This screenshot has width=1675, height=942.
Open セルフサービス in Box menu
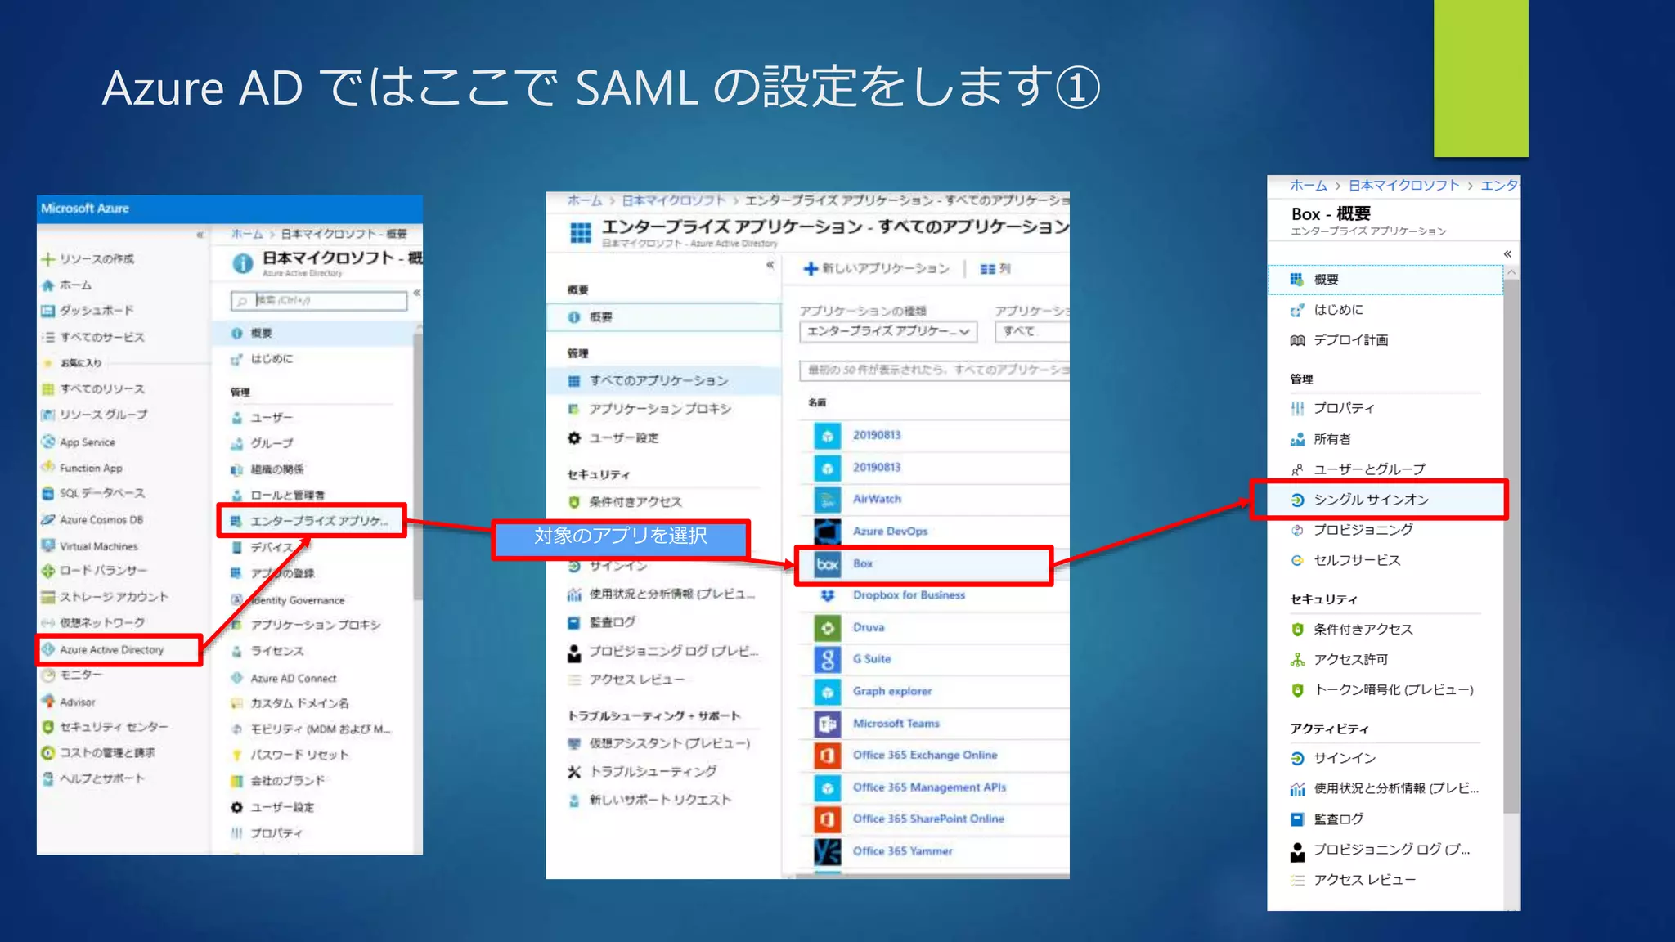pyautogui.click(x=1357, y=561)
